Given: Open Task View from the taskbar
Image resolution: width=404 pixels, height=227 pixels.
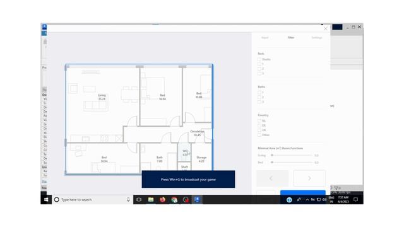Looking at the screenshot, I should coord(139,200).
